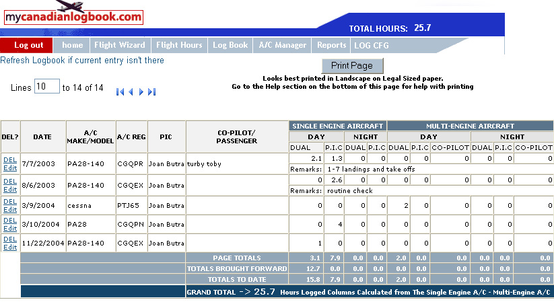Click the date 11/22/2004
Screen dimensions: 554x302
click(43, 243)
